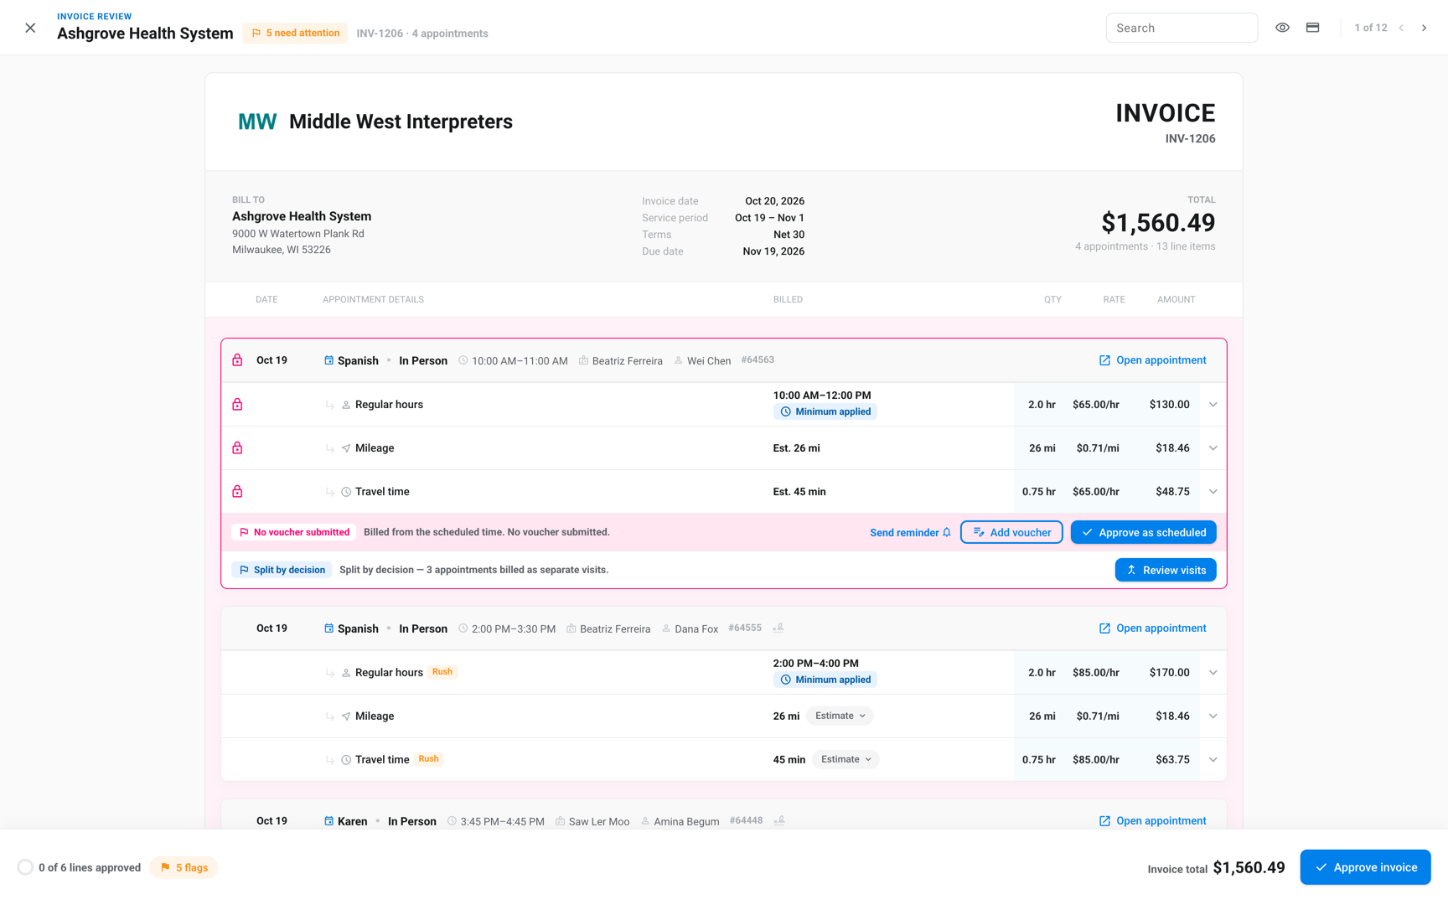1448x905 pixels.
Task: Click the Review visits button
Action: coord(1166,570)
